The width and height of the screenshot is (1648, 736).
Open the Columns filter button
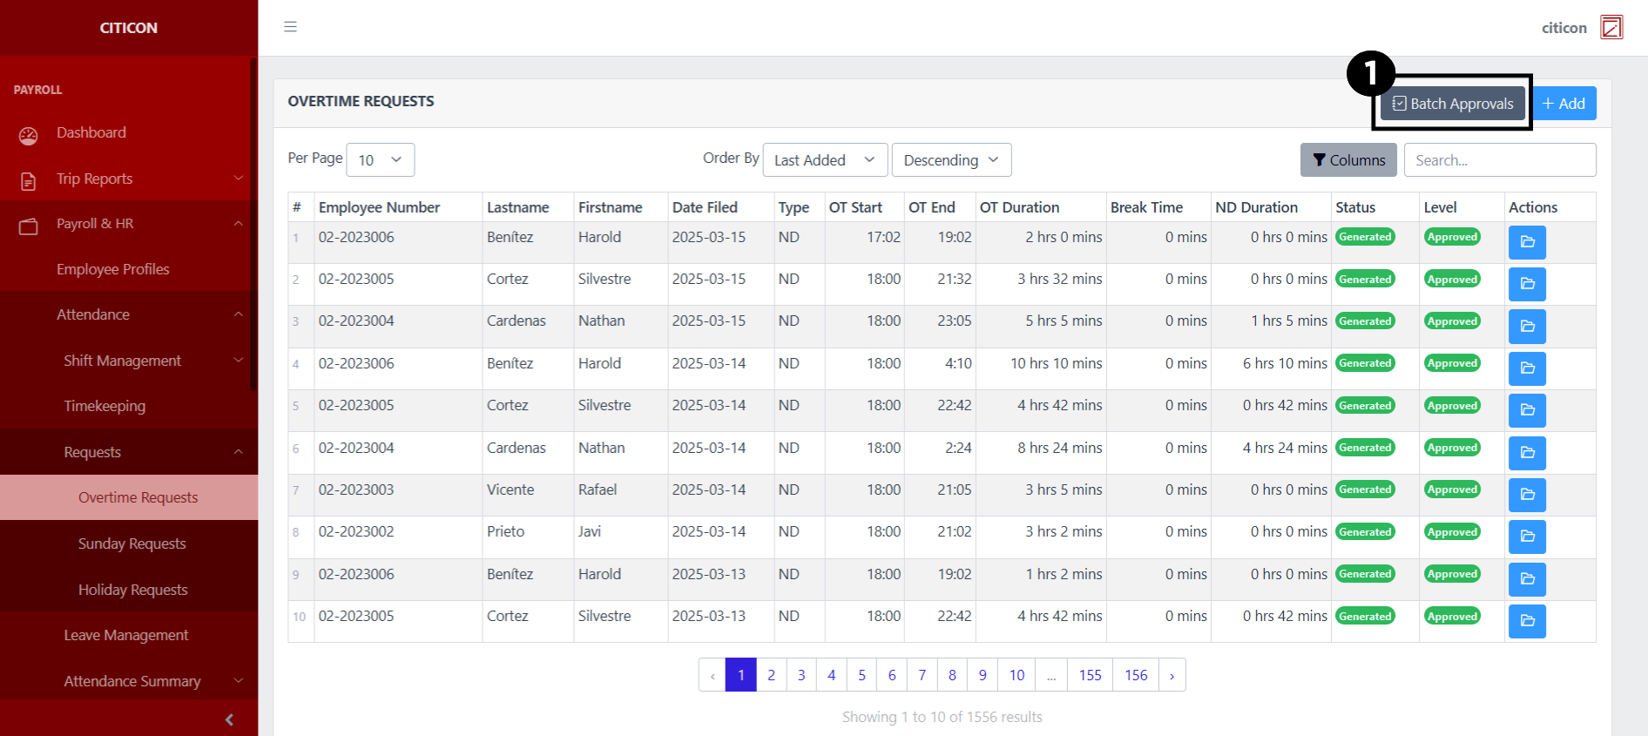tap(1347, 160)
